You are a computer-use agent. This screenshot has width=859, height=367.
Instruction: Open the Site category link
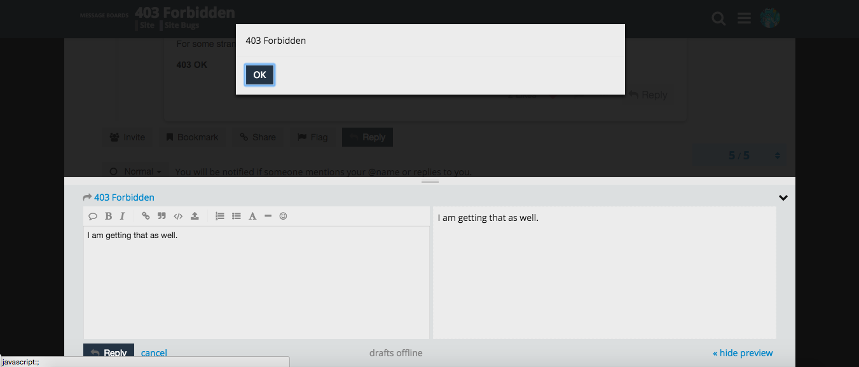[x=146, y=25]
